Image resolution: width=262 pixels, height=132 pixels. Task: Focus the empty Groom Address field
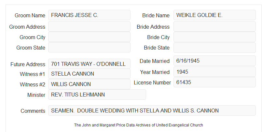tap(89, 26)
